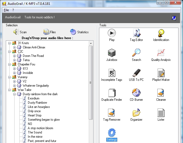Open Incomplete Tags tool
This screenshot has height=143, width=183.
click(112, 75)
